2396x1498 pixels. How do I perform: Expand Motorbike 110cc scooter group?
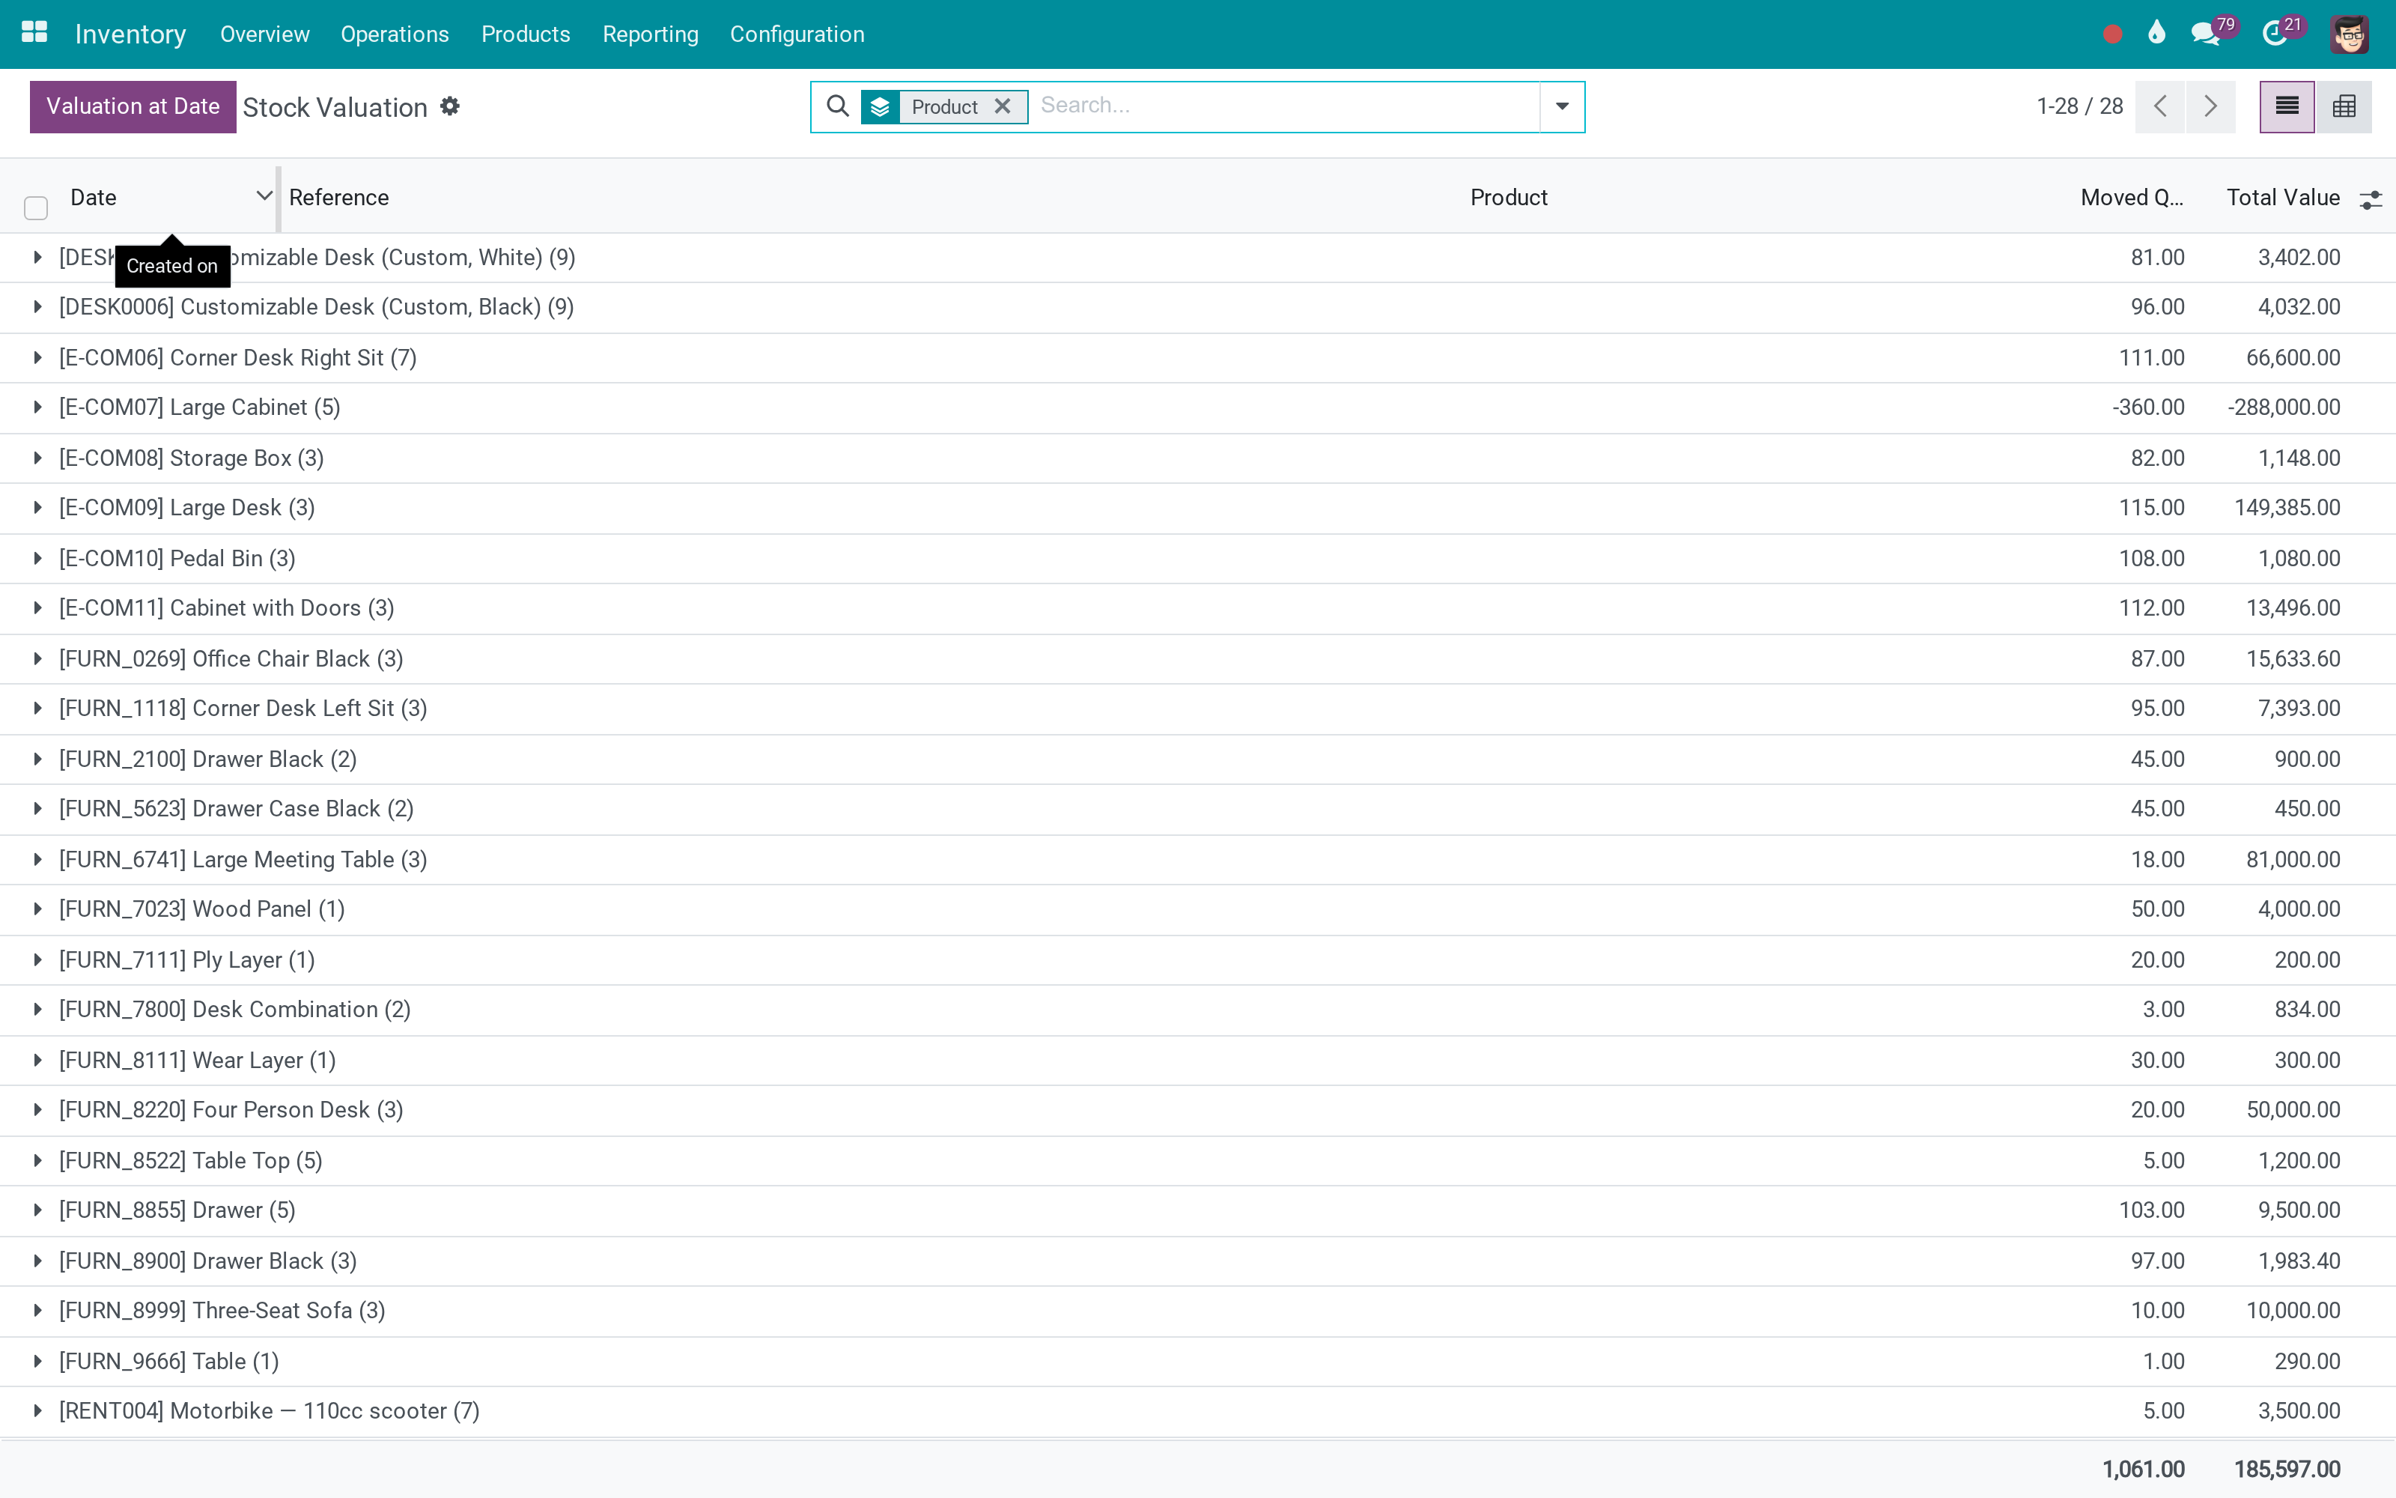[x=37, y=1411]
